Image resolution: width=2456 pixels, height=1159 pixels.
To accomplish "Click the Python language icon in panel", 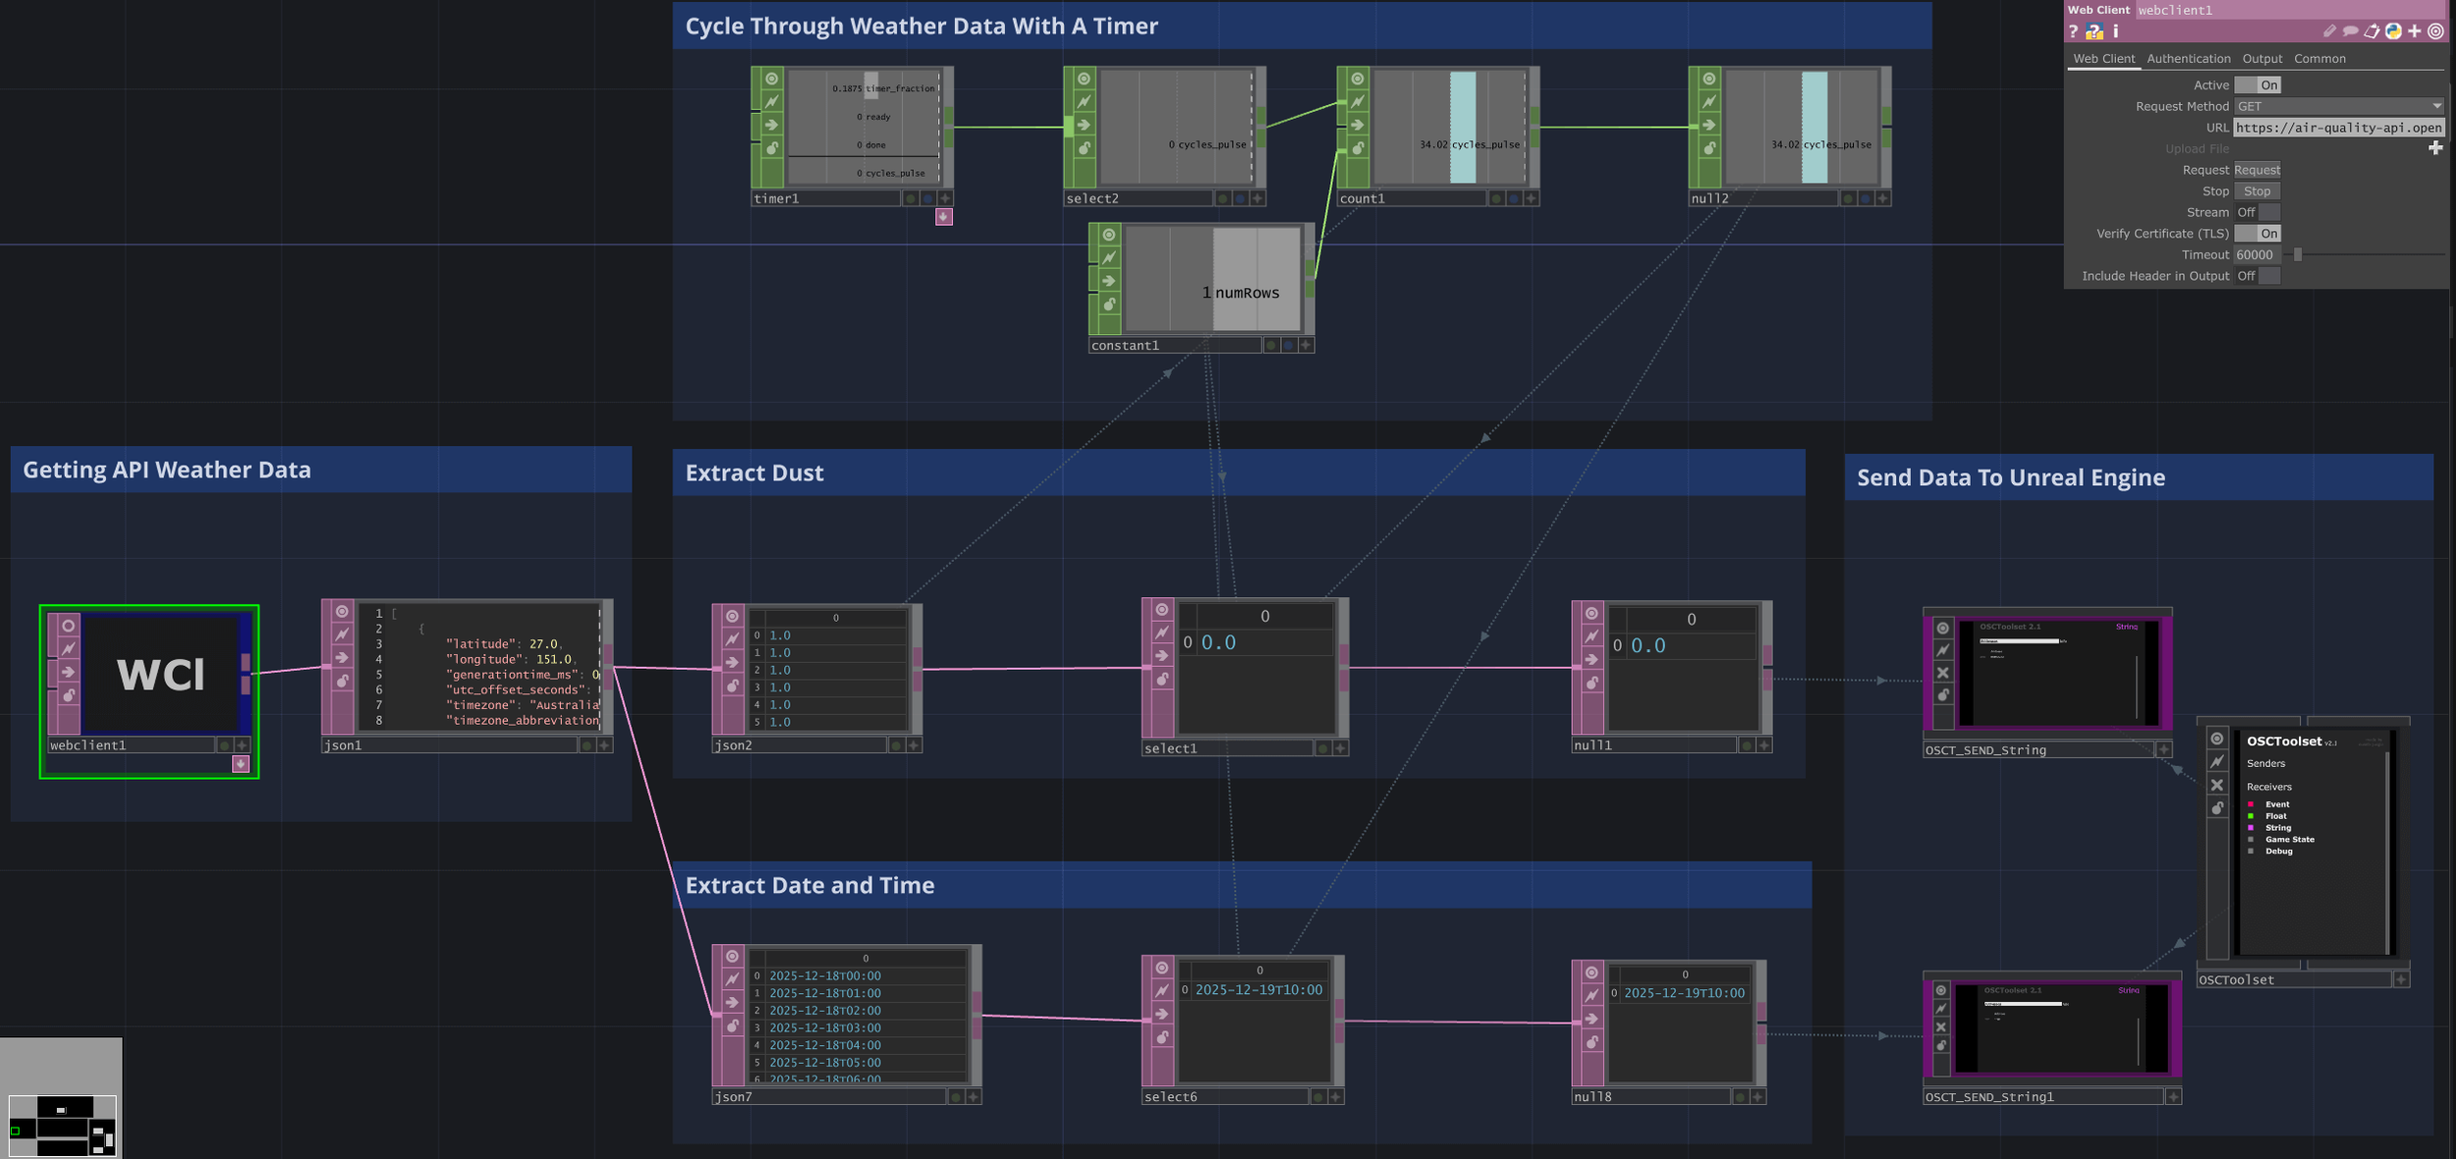I will [2393, 31].
